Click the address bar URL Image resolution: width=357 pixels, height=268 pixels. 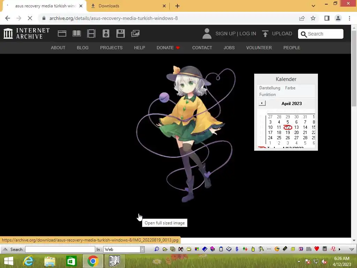click(x=113, y=18)
